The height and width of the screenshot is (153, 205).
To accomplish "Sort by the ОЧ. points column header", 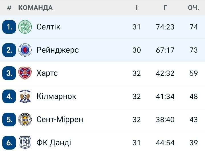I will pos(194,8).
